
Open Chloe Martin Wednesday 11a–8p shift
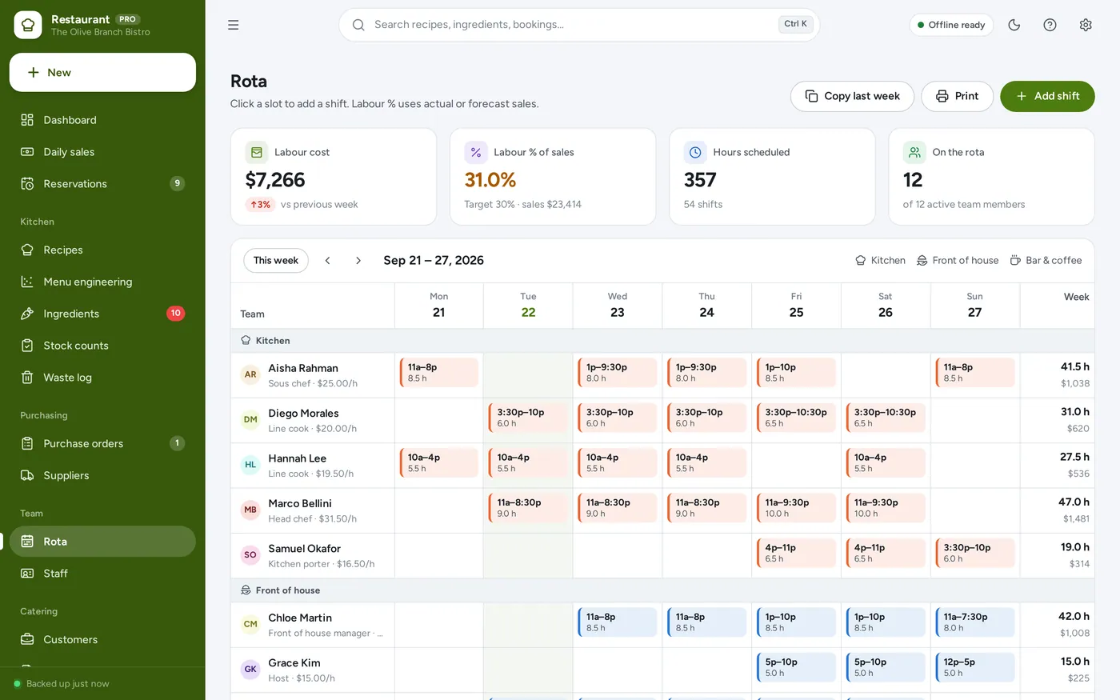pos(618,622)
